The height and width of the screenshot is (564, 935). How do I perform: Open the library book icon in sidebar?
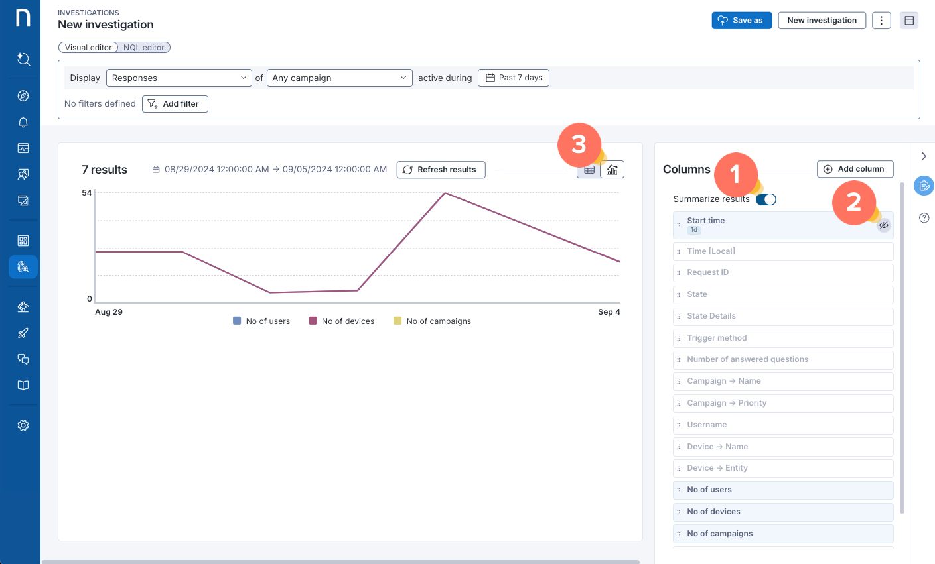23,385
